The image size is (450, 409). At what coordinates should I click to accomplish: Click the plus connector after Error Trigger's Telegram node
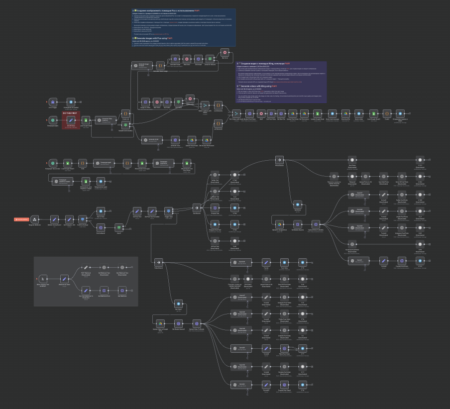tap(81, 102)
